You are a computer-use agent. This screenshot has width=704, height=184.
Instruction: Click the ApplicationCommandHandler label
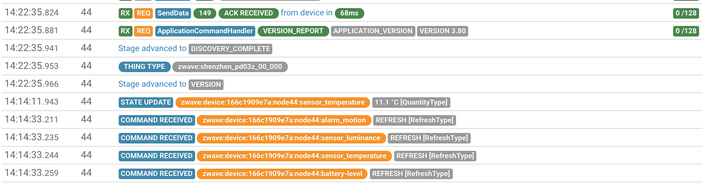tap(205, 31)
